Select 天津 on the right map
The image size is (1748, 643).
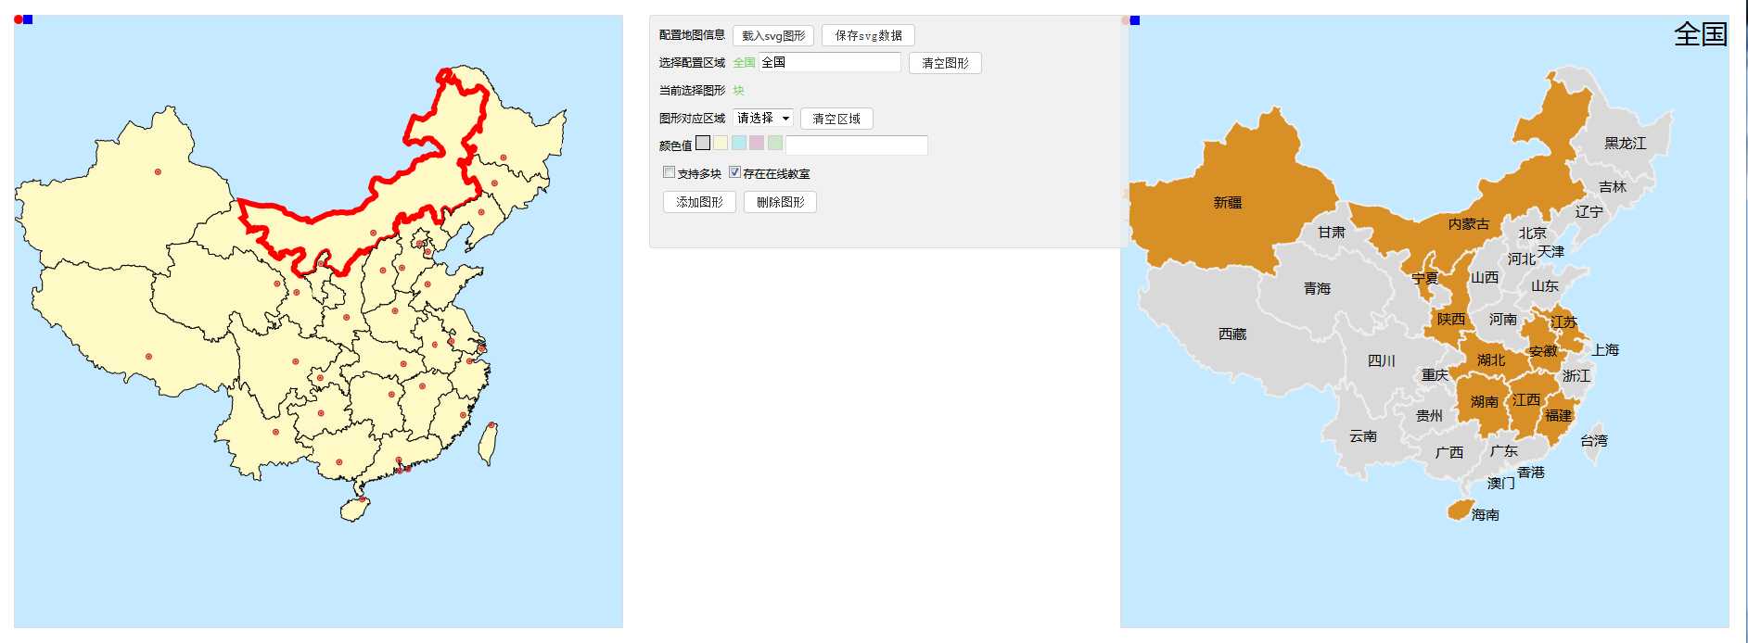(1550, 251)
